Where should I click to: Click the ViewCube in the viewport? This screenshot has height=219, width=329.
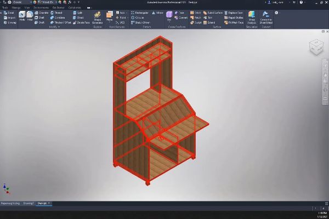tap(316, 47)
